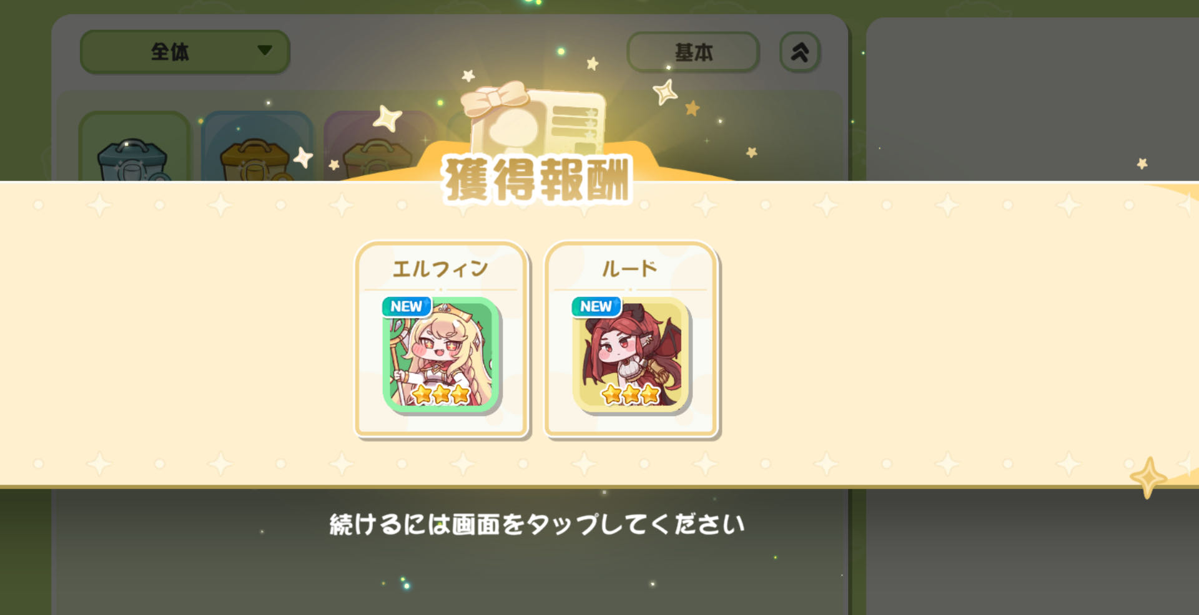The height and width of the screenshot is (615, 1199).
Task: Click ルード's three-star rating
Action: [631, 394]
